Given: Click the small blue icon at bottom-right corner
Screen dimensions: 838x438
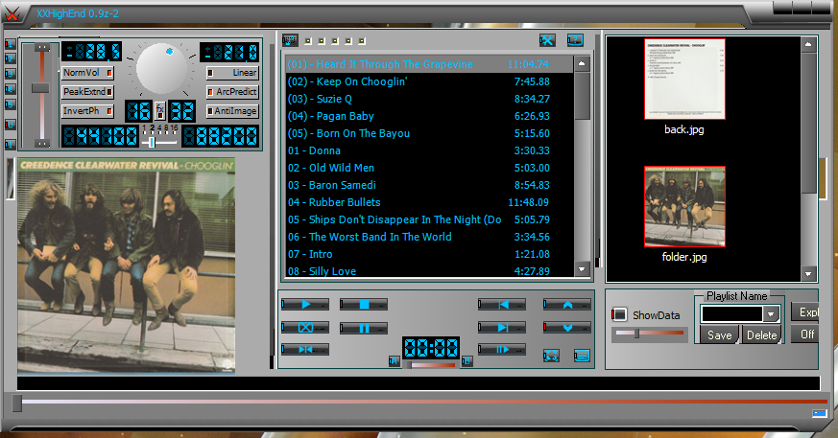Looking at the screenshot, I should 820,413.
